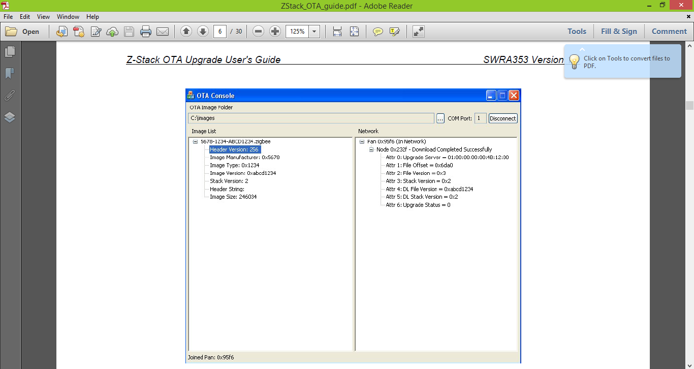Go to next page with down arrow
This screenshot has width=694, height=369.
coord(203,32)
